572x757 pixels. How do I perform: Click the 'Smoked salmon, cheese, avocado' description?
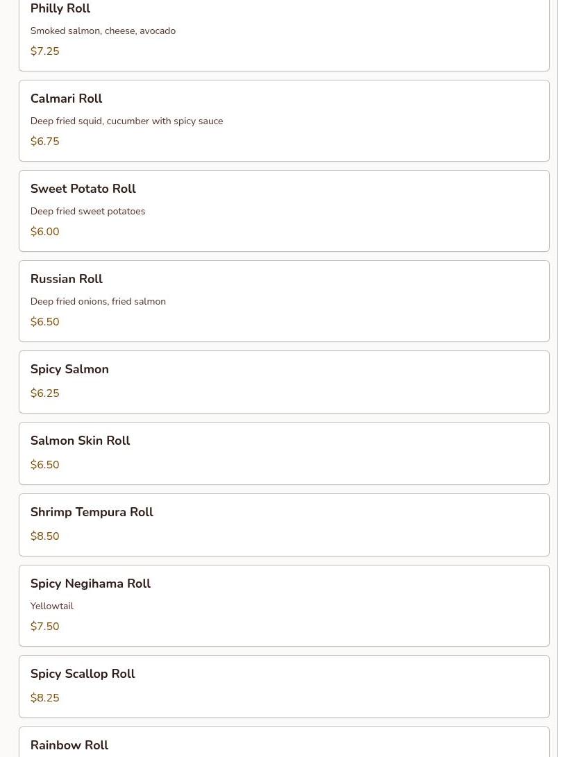pyautogui.click(x=103, y=31)
